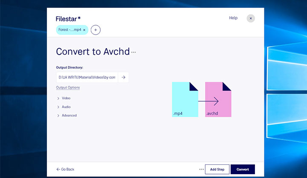Open more options dots beside Add Step
This screenshot has width=307, height=178.
point(201,169)
